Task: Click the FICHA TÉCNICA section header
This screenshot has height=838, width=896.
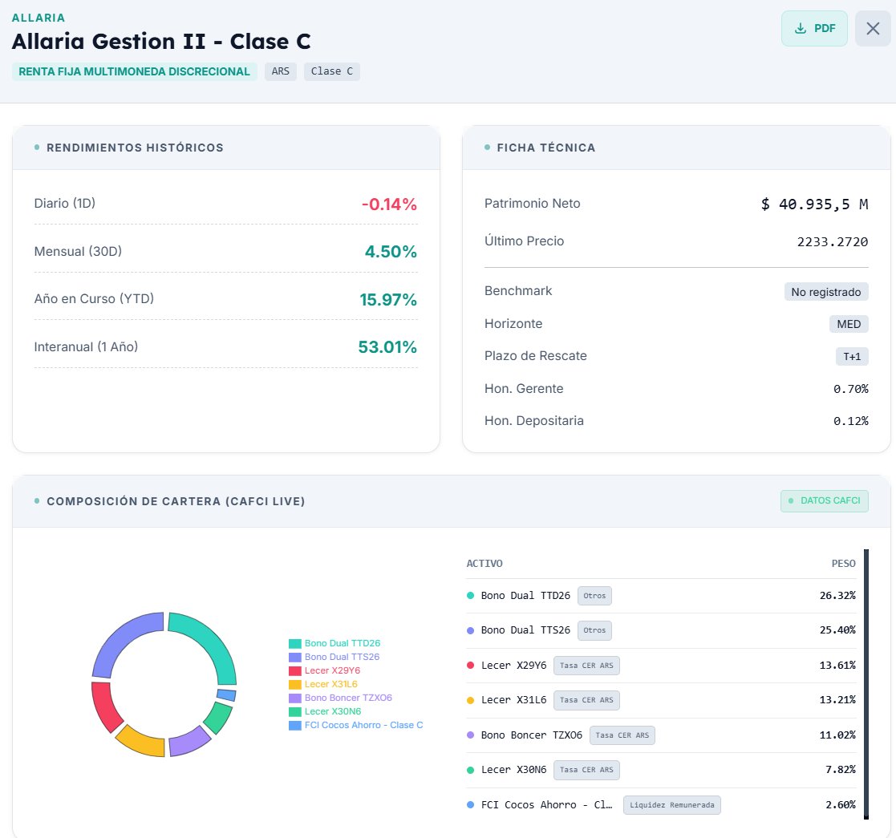Action: 546,148
